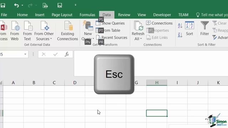Click Edit Links button

pyautogui.click(x=157, y=37)
